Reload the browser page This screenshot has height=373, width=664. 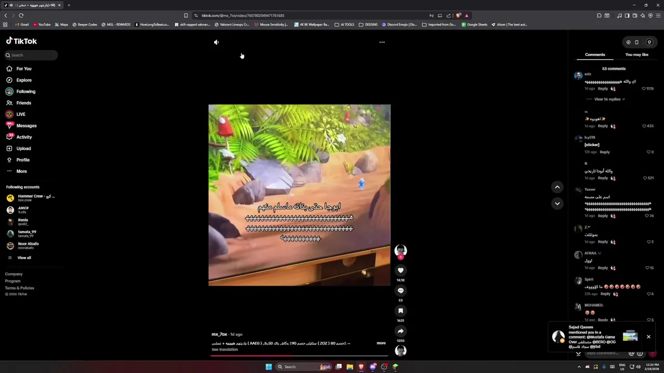tap(21, 16)
